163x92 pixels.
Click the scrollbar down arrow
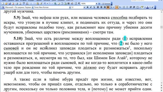[161, 83]
